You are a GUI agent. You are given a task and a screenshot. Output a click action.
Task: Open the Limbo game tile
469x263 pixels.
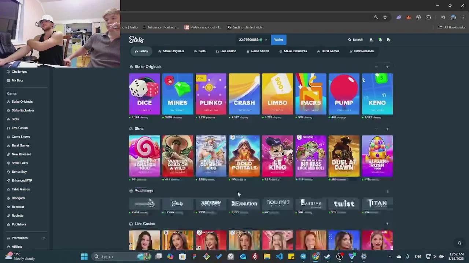pyautogui.click(x=277, y=94)
